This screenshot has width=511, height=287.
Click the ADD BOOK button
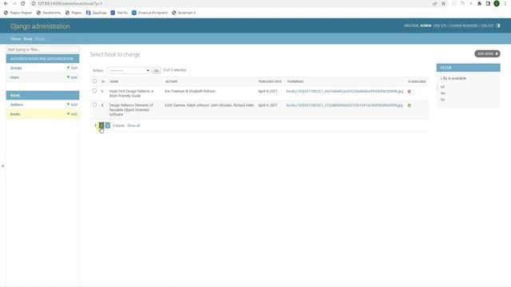(487, 53)
